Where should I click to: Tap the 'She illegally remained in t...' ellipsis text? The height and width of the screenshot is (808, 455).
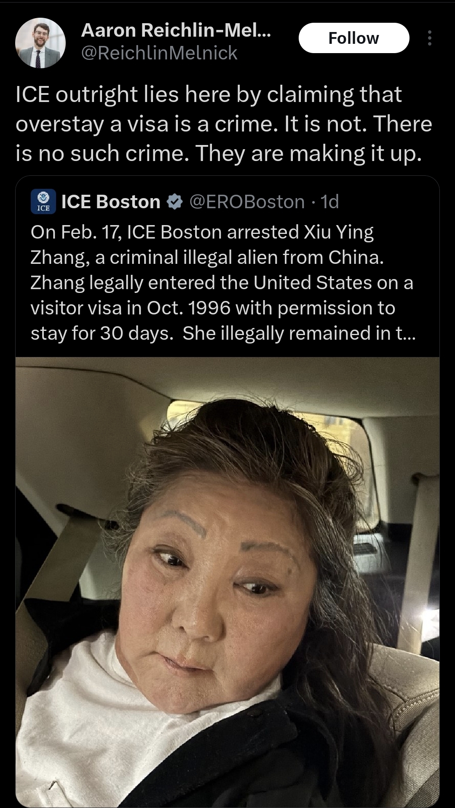[299, 333]
